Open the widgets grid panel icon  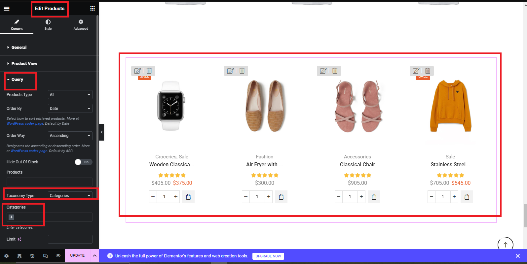coord(93,9)
